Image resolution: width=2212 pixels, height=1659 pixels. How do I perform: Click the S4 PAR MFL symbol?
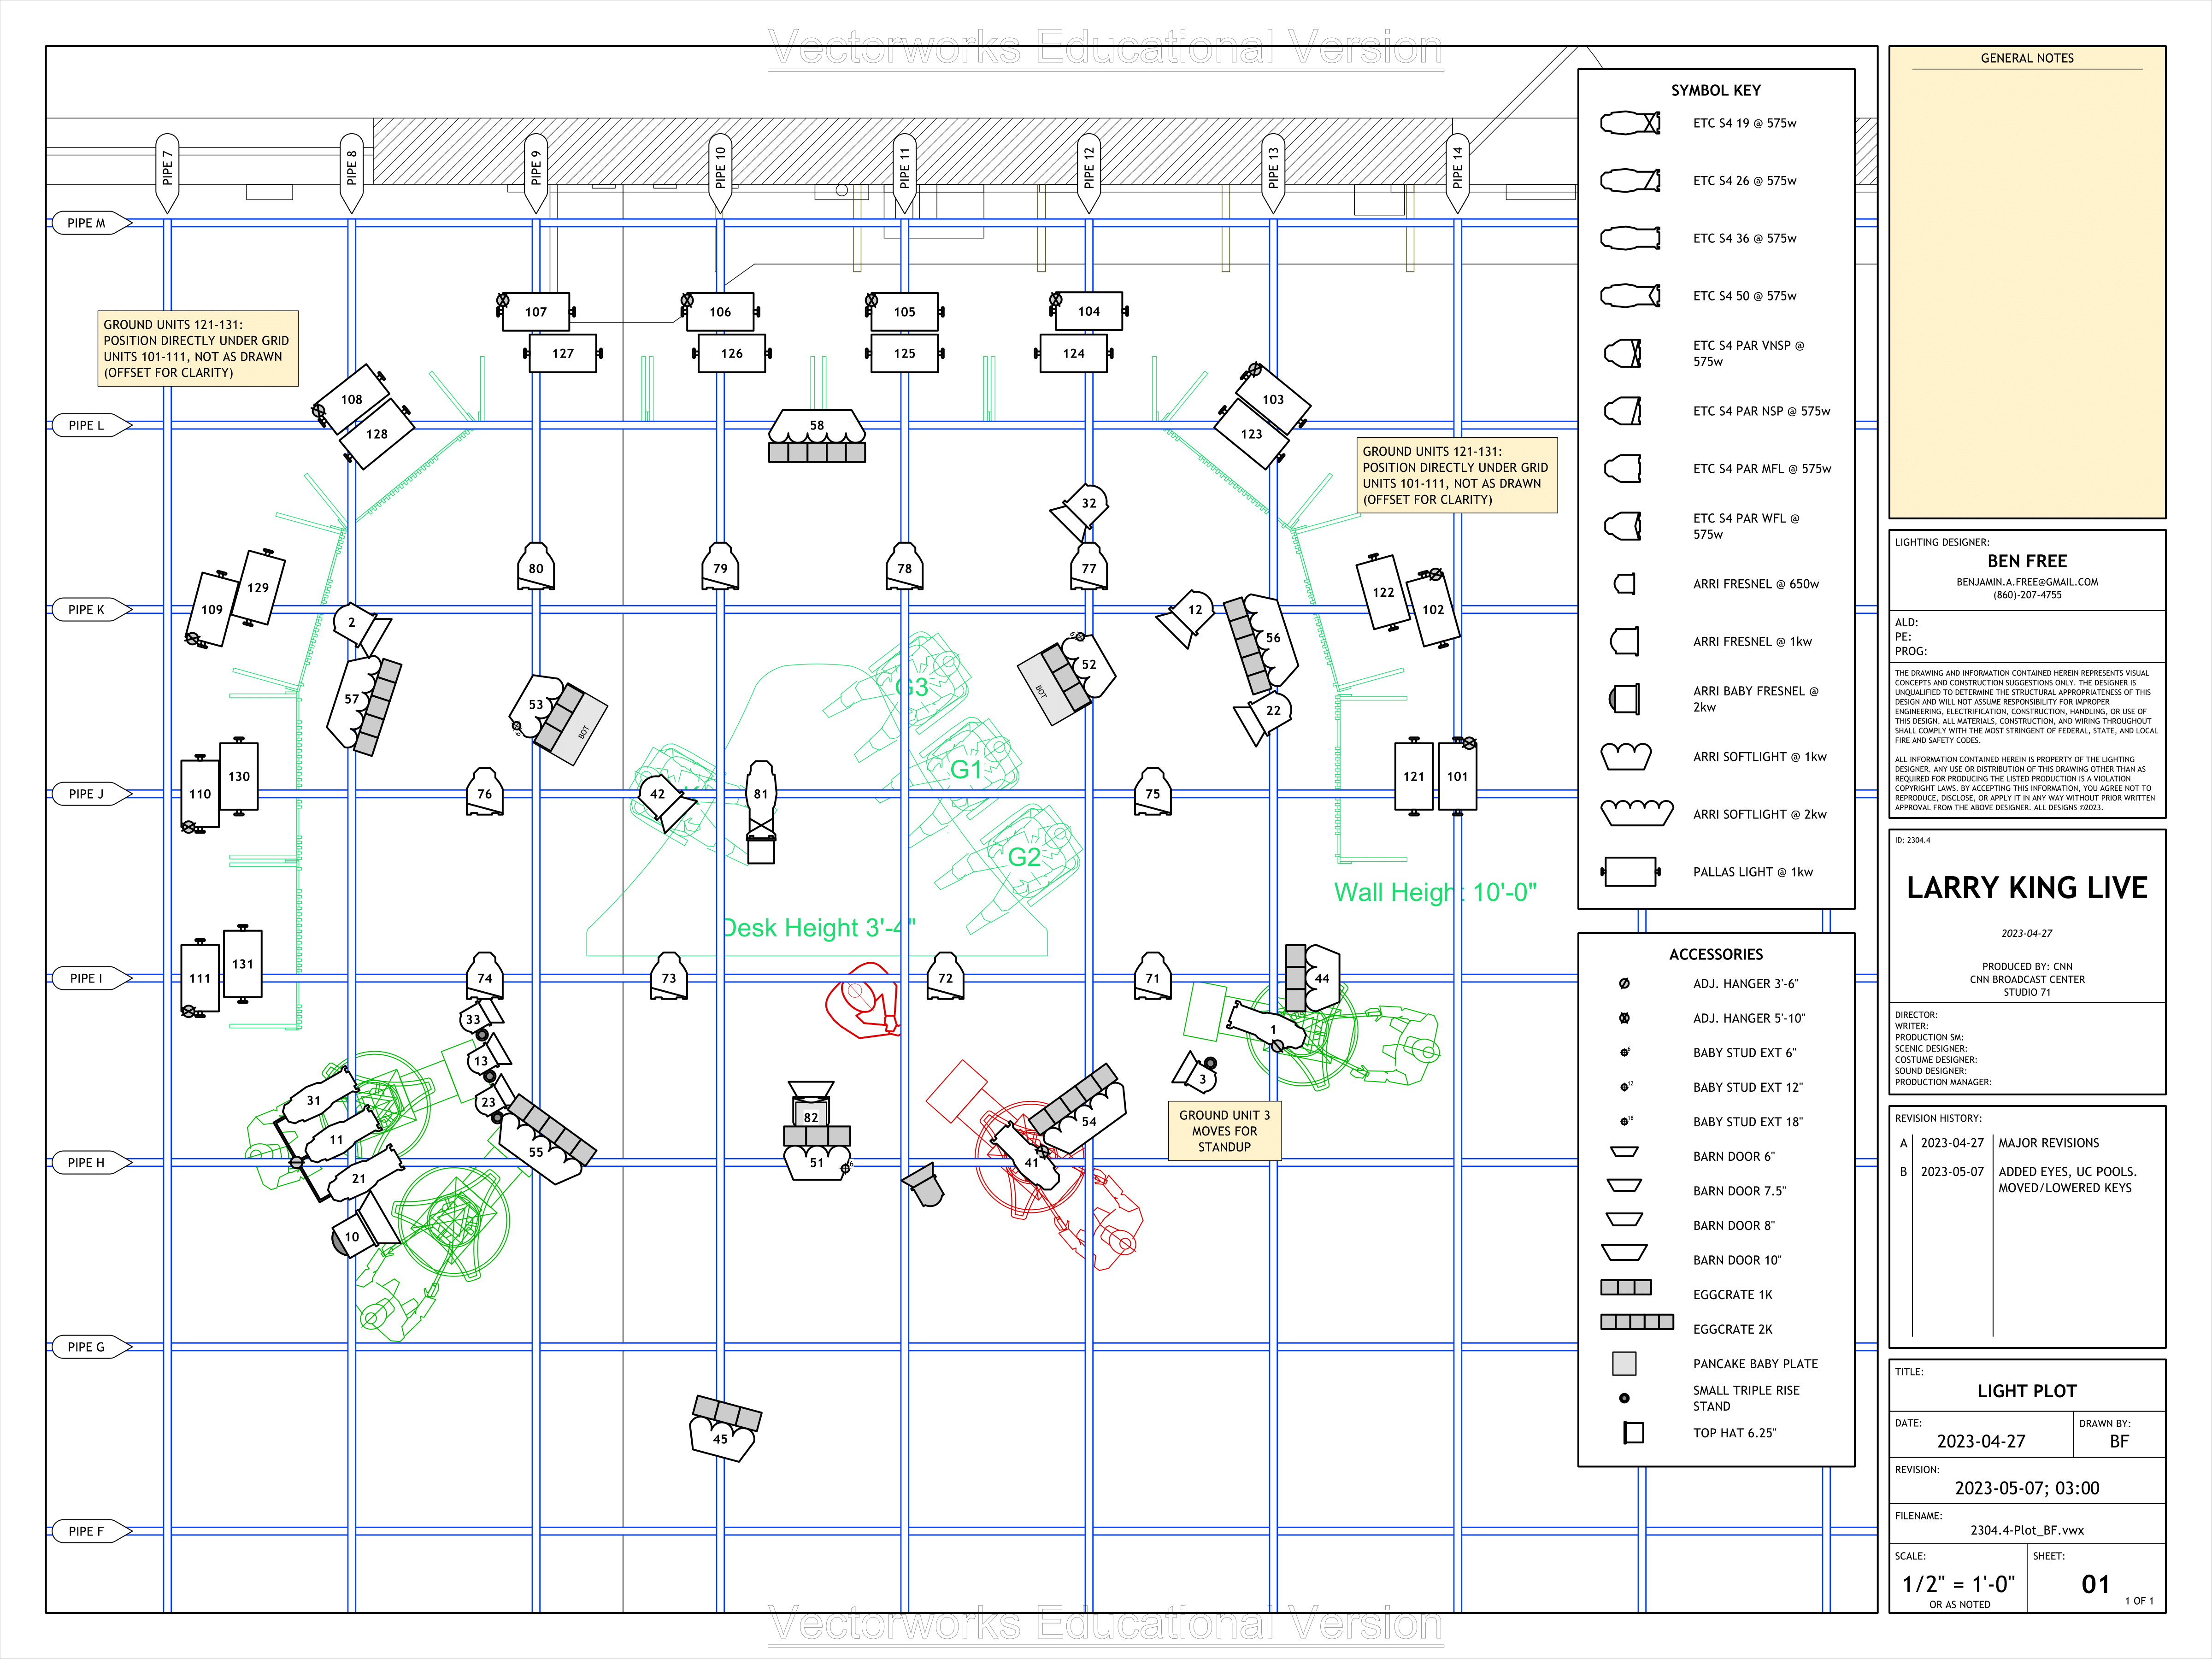(x=1623, y=468)
